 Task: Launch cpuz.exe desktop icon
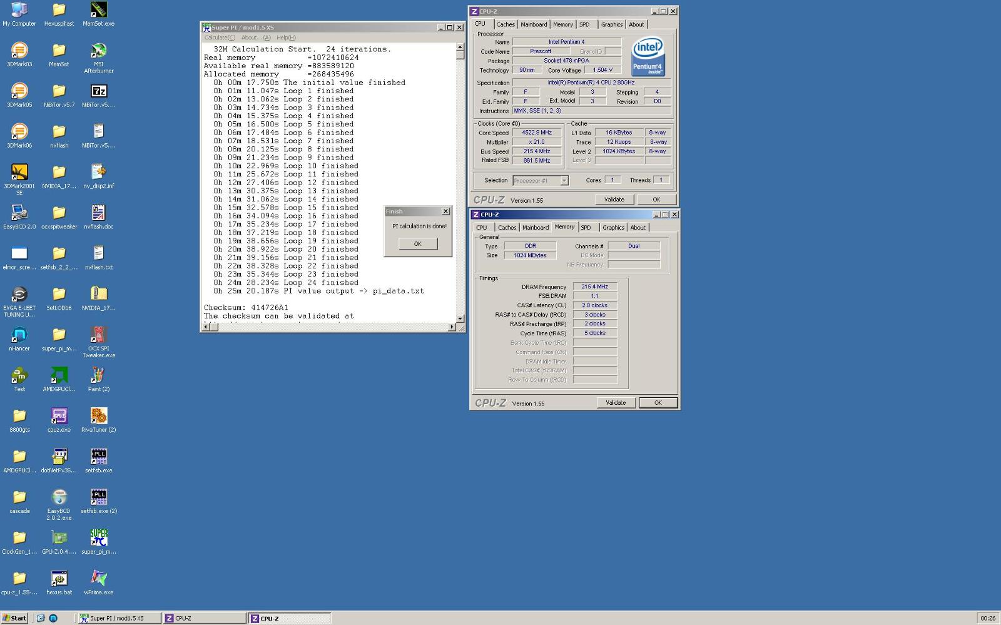click(59, 420)
